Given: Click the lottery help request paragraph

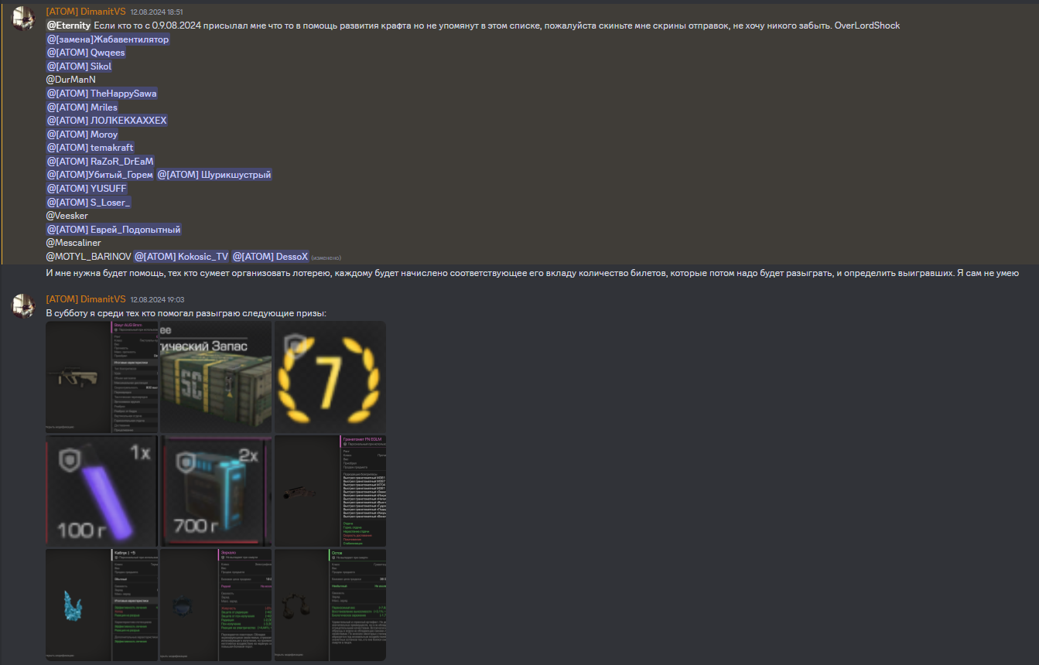Looking at the screenshot, I should 533,273.
